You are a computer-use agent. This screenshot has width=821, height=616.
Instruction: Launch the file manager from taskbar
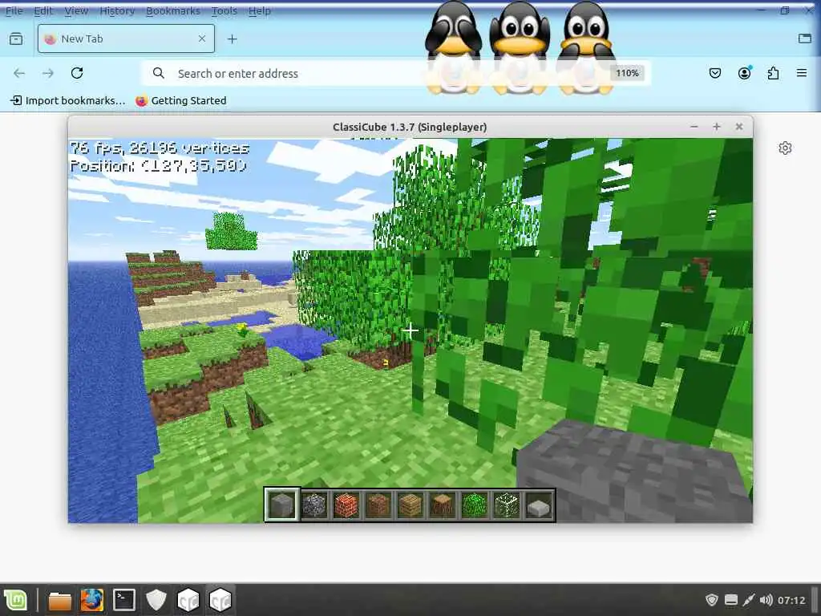(59, 600)
